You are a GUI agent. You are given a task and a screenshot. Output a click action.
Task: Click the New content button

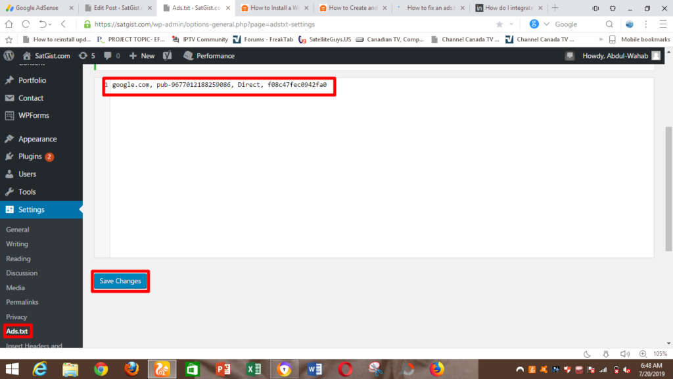(x=142, y=56)
